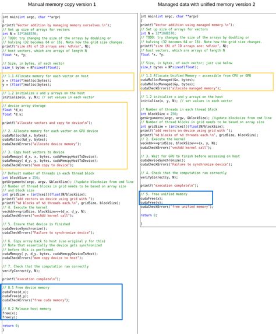Click the declaration "float *d_x;"
This screenshot has height=334, width=276.
coord(13,110)
